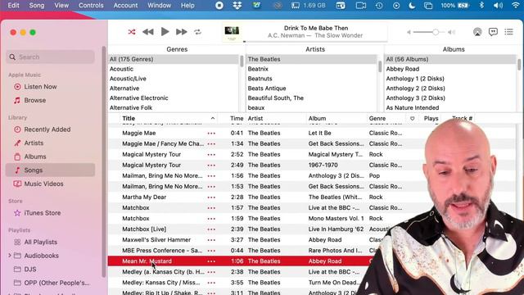Sort songs by Genre column
The image size is (524, 295).
377,118
